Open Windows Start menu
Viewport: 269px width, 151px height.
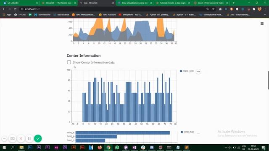pos(4,147)
